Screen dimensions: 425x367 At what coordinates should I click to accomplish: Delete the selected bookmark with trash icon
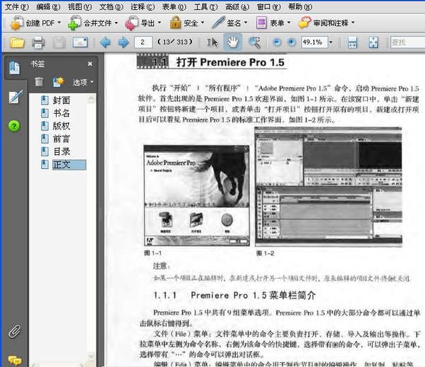[39, 81]
